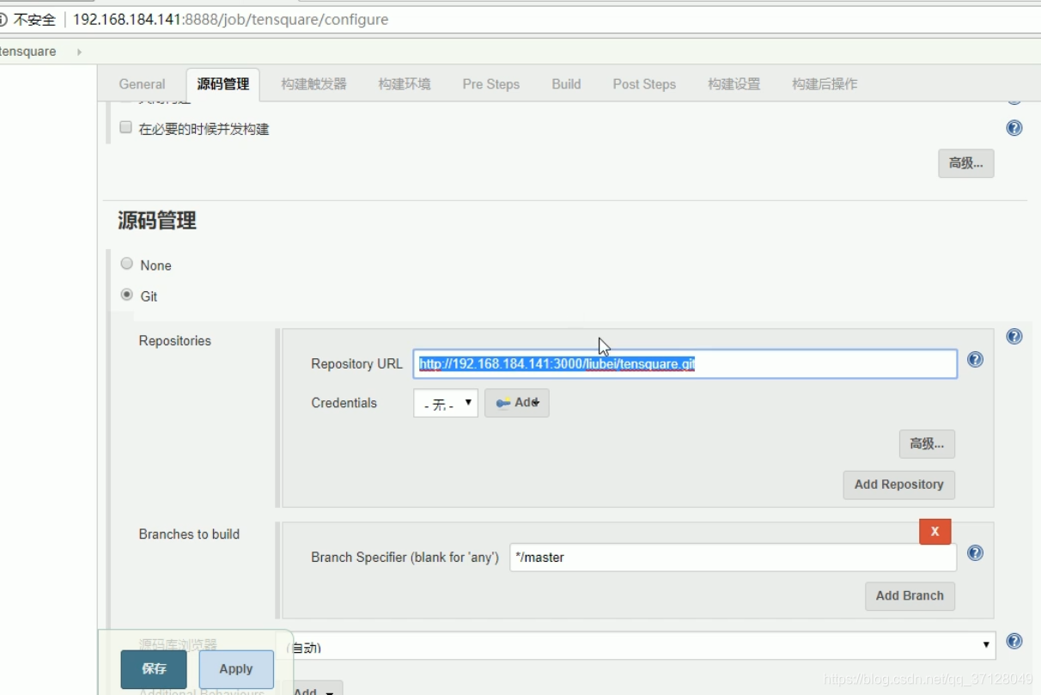Click the Apply button

236,669
